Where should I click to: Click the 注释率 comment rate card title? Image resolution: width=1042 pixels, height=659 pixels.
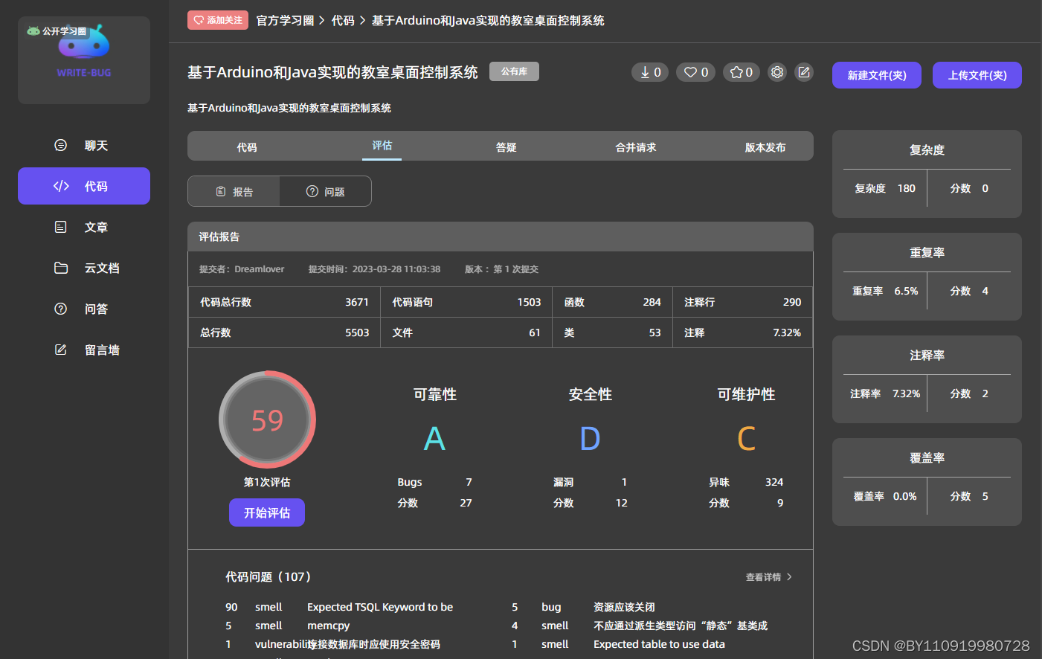(x=927, y=355)
